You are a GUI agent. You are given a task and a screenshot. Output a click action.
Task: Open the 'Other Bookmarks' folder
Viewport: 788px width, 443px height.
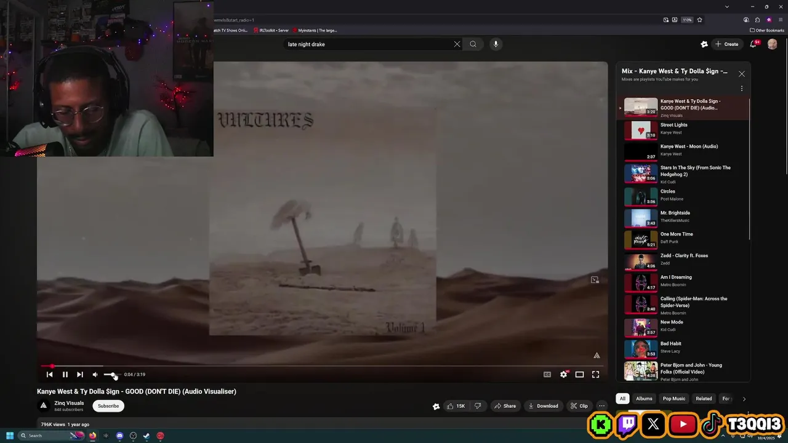[x=767, y=30]
